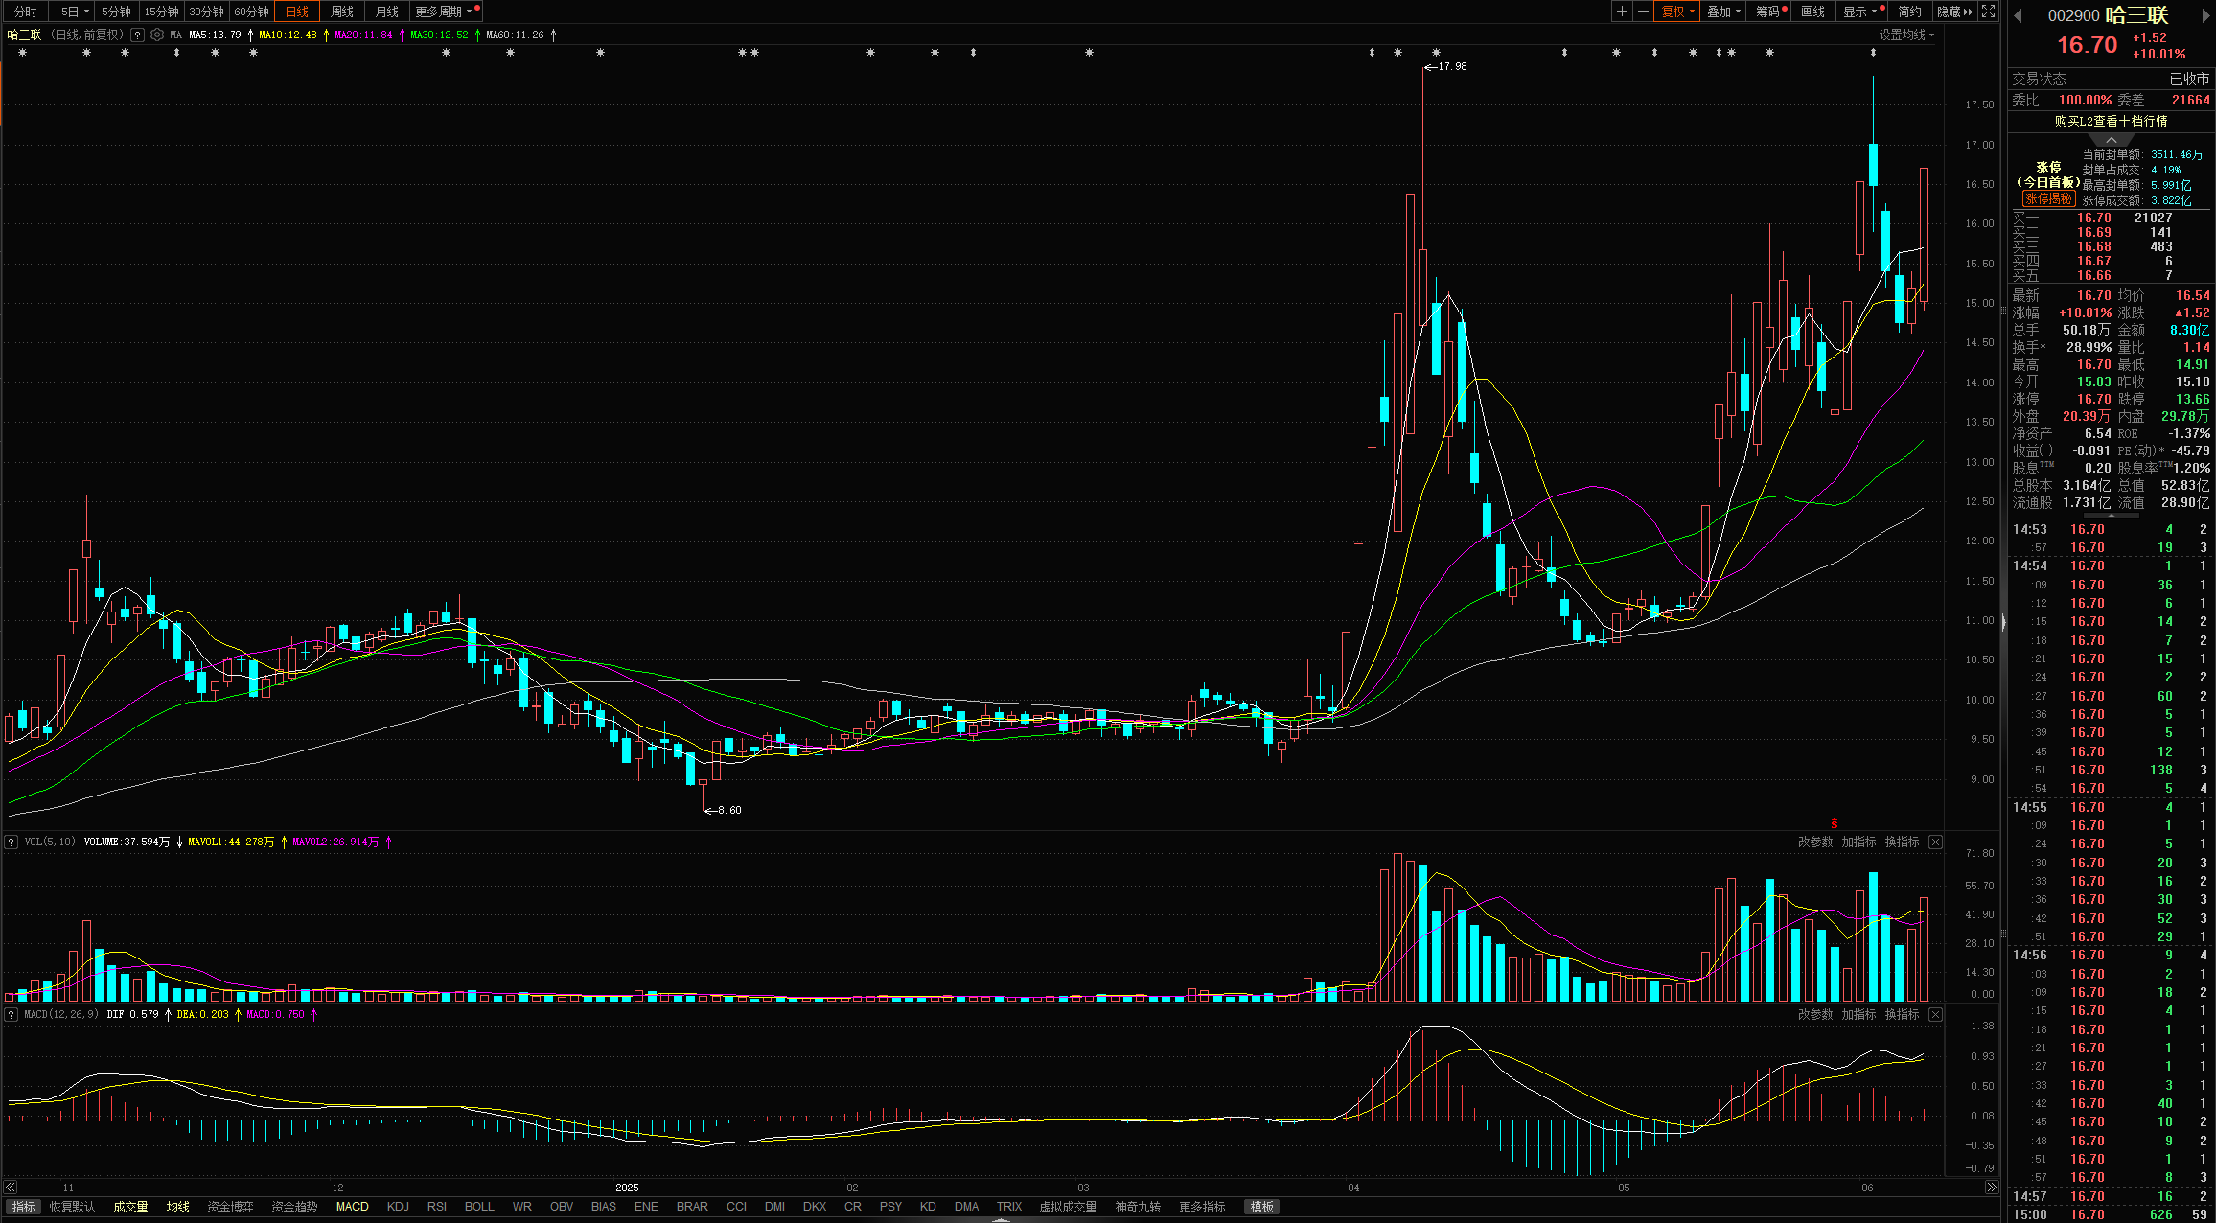Switch to 60分钟 chart period
This screenshot has height=1223, width=2216.
(251, 12)
